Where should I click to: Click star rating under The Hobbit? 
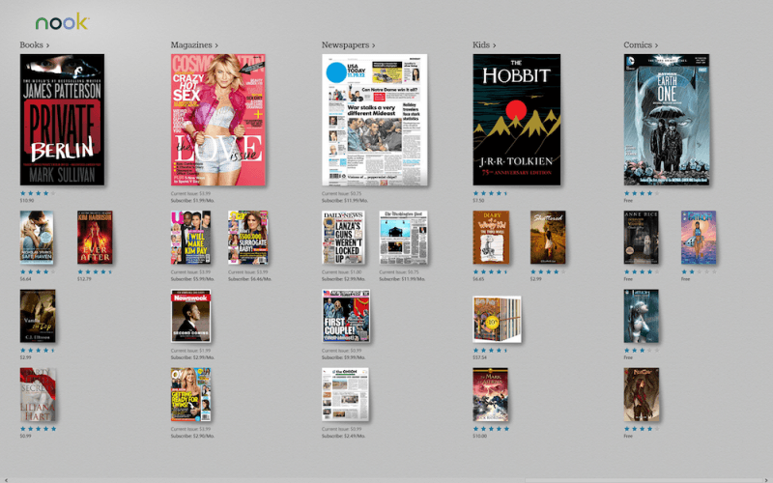(491, 193)
